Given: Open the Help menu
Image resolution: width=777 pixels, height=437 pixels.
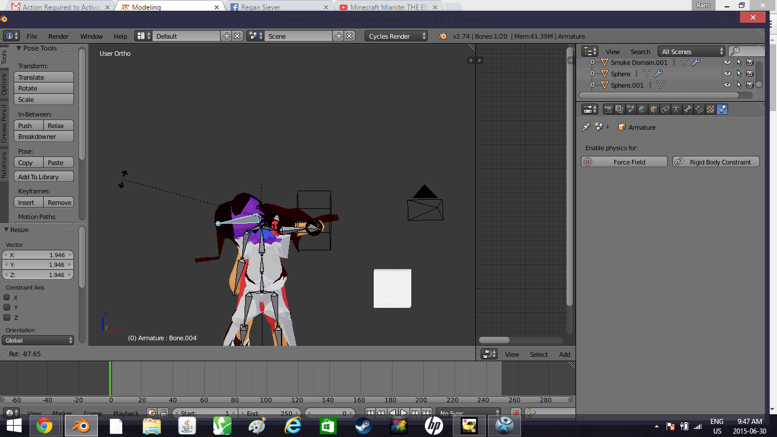Looking at the screenshot, I should coord(121,36).
